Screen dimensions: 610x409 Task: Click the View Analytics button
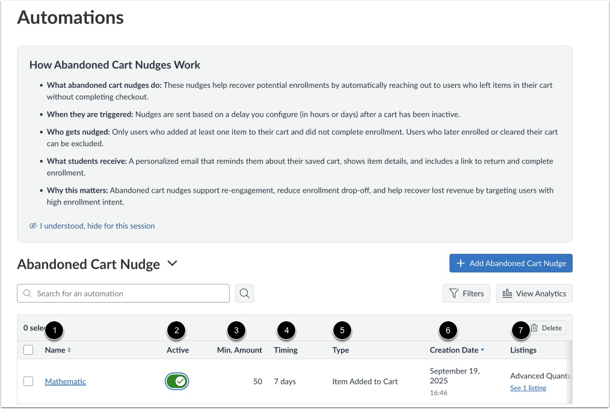534,293
